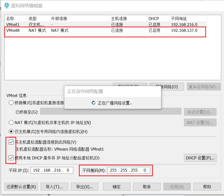Screen dimensions: 224x196
Task: Open DHCP 设置(P) dialog
Action: [x=200, y=158]
